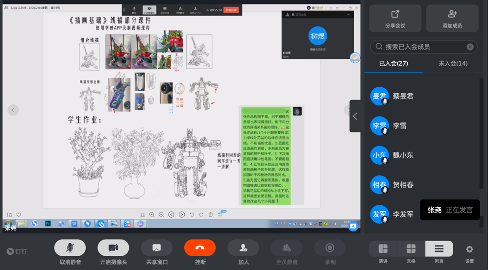This screenshot has height=270, width=488.
Task: Select member 蔡旻君 in list
Action: (423, 96)
